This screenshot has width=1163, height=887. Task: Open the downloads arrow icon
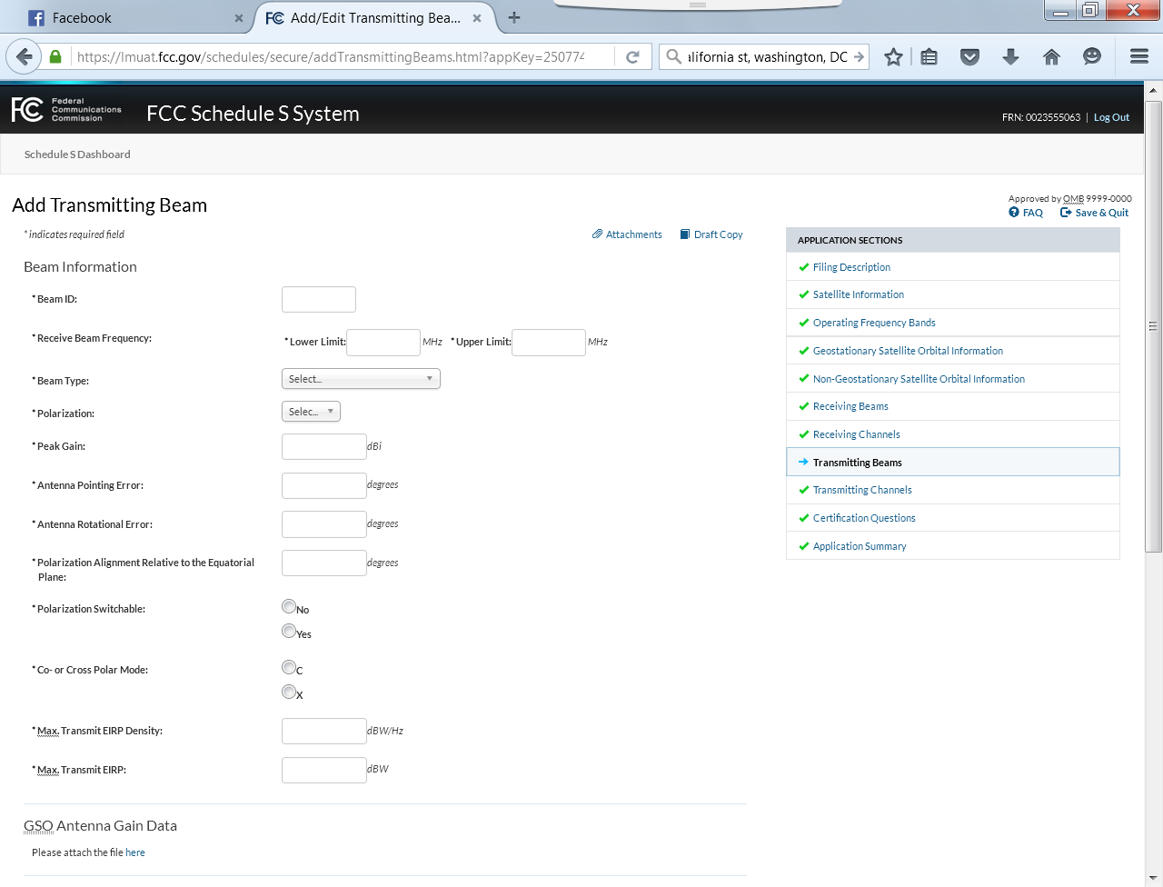pos(1010,56)
